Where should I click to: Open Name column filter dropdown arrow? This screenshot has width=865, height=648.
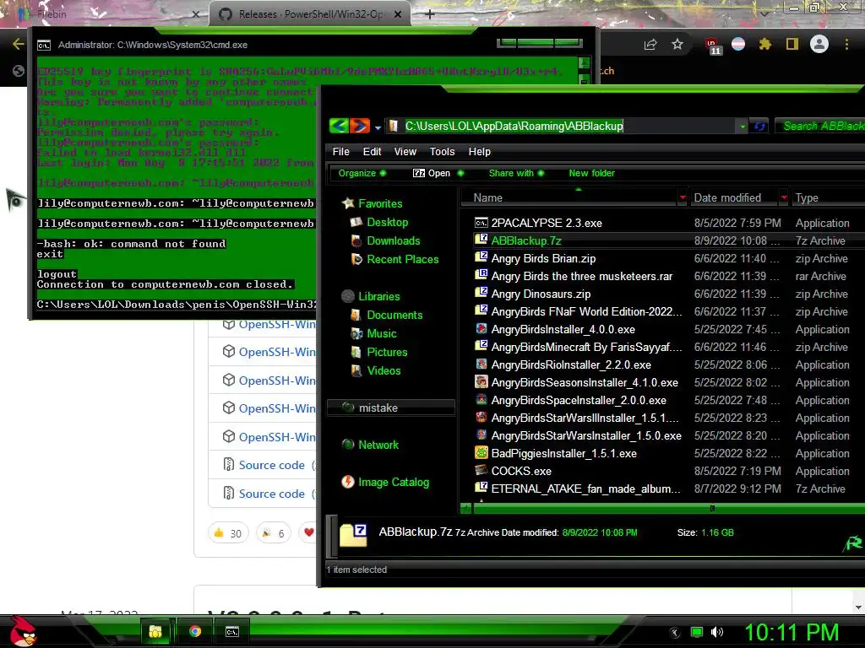pos(683,197)
